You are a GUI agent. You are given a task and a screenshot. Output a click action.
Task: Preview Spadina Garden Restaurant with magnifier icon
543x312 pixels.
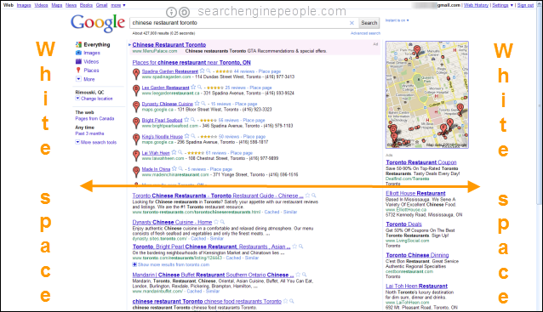click(209, 71)
